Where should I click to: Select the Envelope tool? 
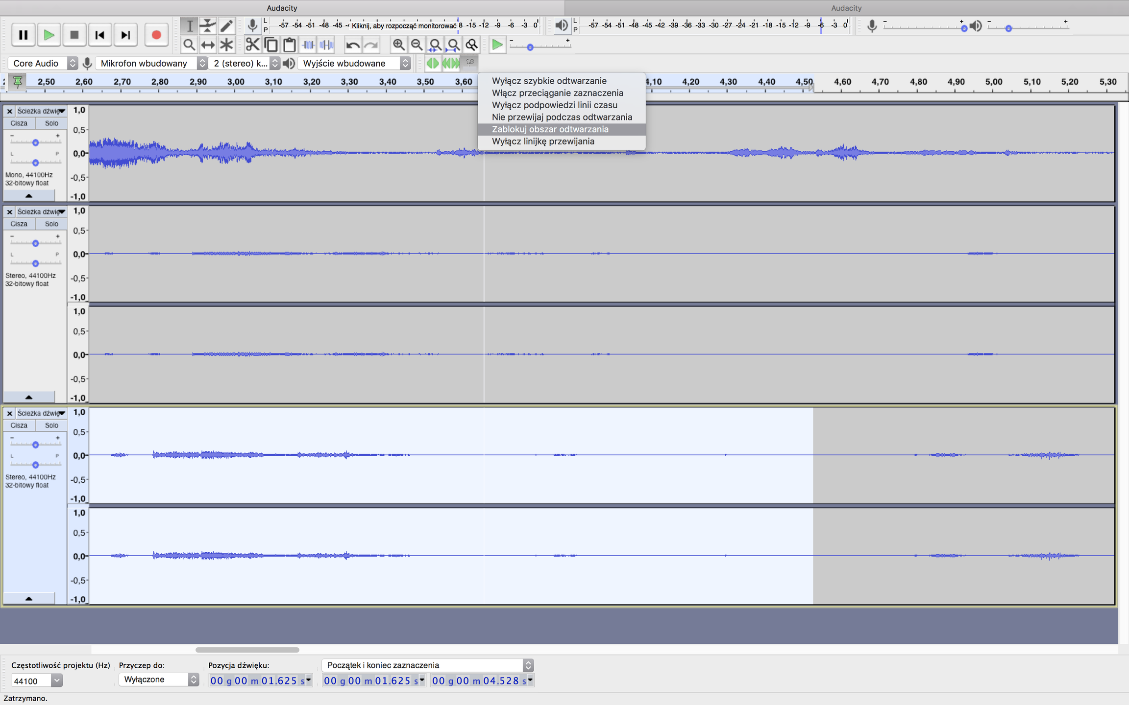pos(208,26)
